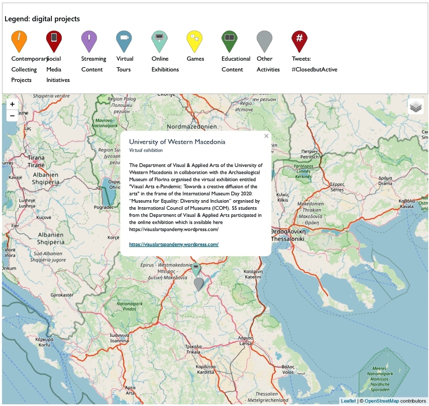Open the visualartspandemy.wordpress.com link
This screenshot has width=429, height=406.
click(173, 244)
